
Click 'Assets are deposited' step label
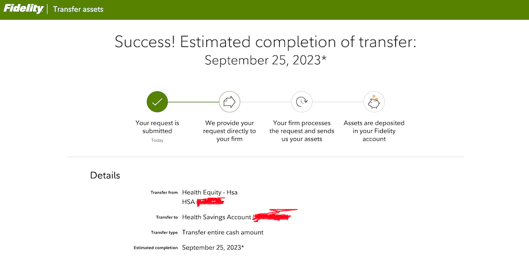pos(374,131)
